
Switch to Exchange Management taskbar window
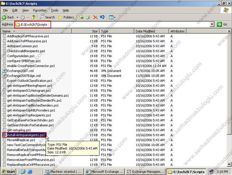146,172
